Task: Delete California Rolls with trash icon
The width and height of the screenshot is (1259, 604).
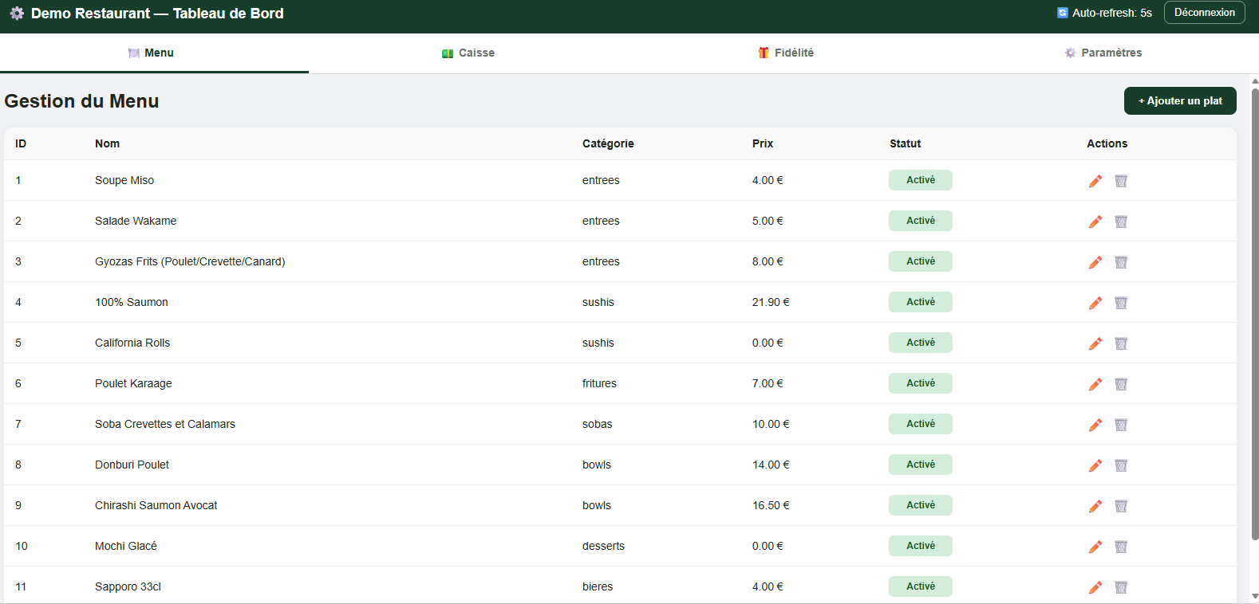Action: (1121, 343)
